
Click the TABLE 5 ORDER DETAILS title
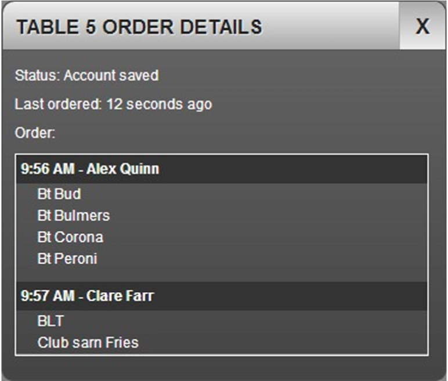coord(139,27)
